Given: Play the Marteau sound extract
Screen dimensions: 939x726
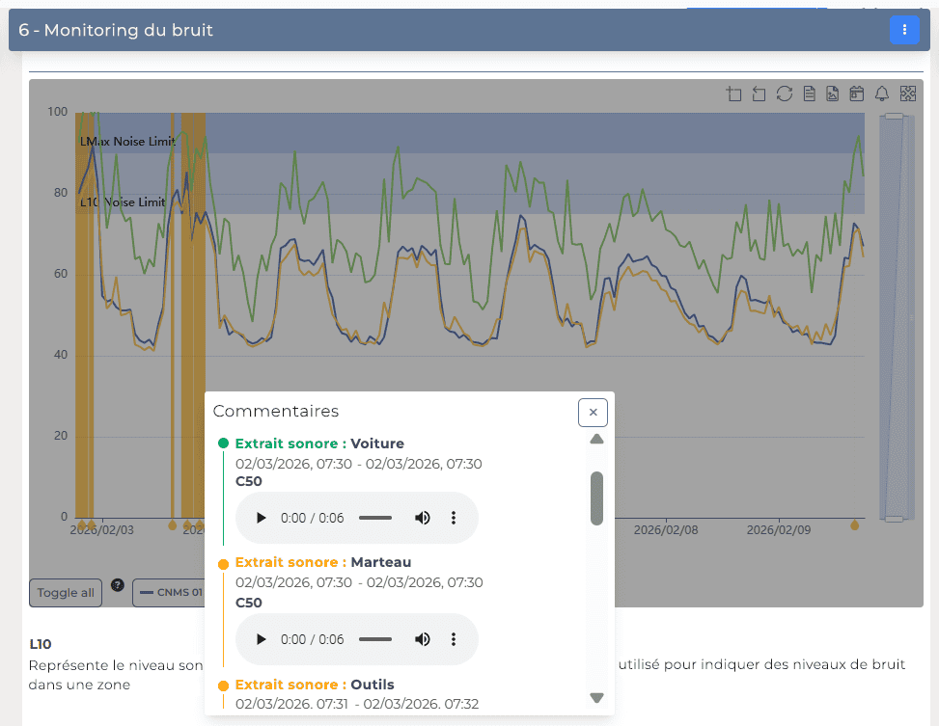Looking at the screenshot, I should tap(261, 638).
